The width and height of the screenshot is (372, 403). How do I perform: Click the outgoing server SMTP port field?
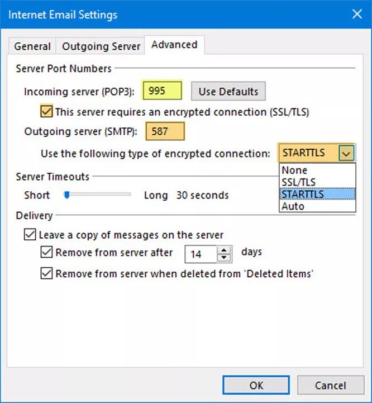point(165,131)
